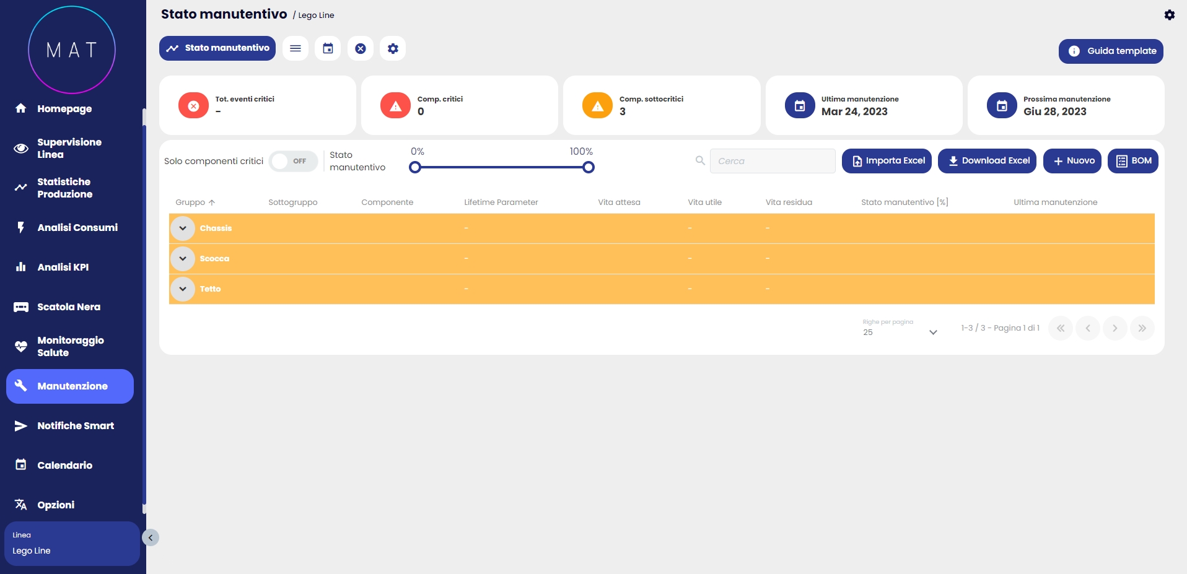Click the circled X icon in toolbar
This screenshot has width=1187, height=574.
coord(361,48)
